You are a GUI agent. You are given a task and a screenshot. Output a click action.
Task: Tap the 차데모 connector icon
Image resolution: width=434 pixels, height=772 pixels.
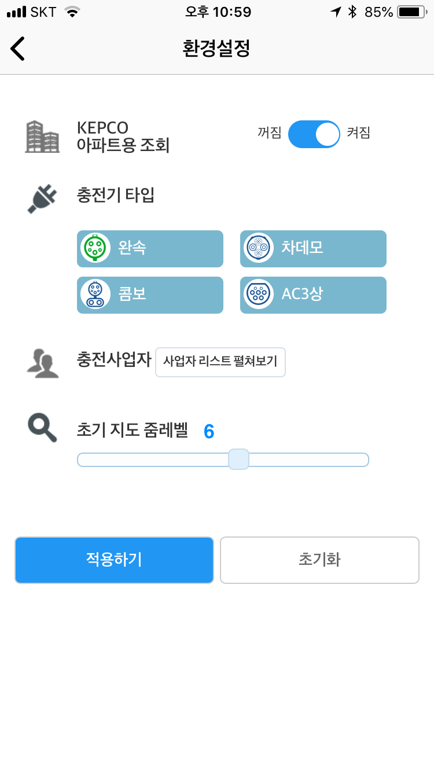pos(259,248)
